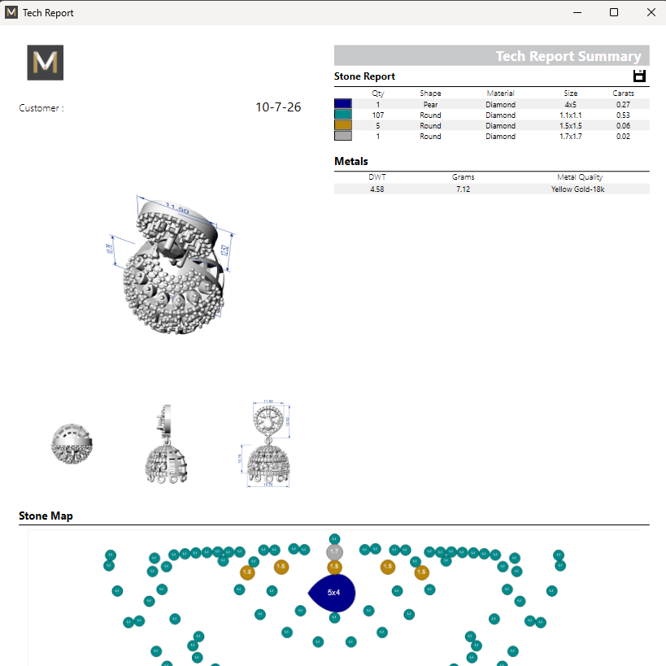Click the Carats column header
The image size is (666, 666).
tap(623, 94)
